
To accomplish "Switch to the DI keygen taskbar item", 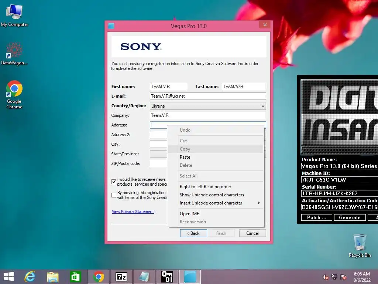I will [x=167, y=277].
